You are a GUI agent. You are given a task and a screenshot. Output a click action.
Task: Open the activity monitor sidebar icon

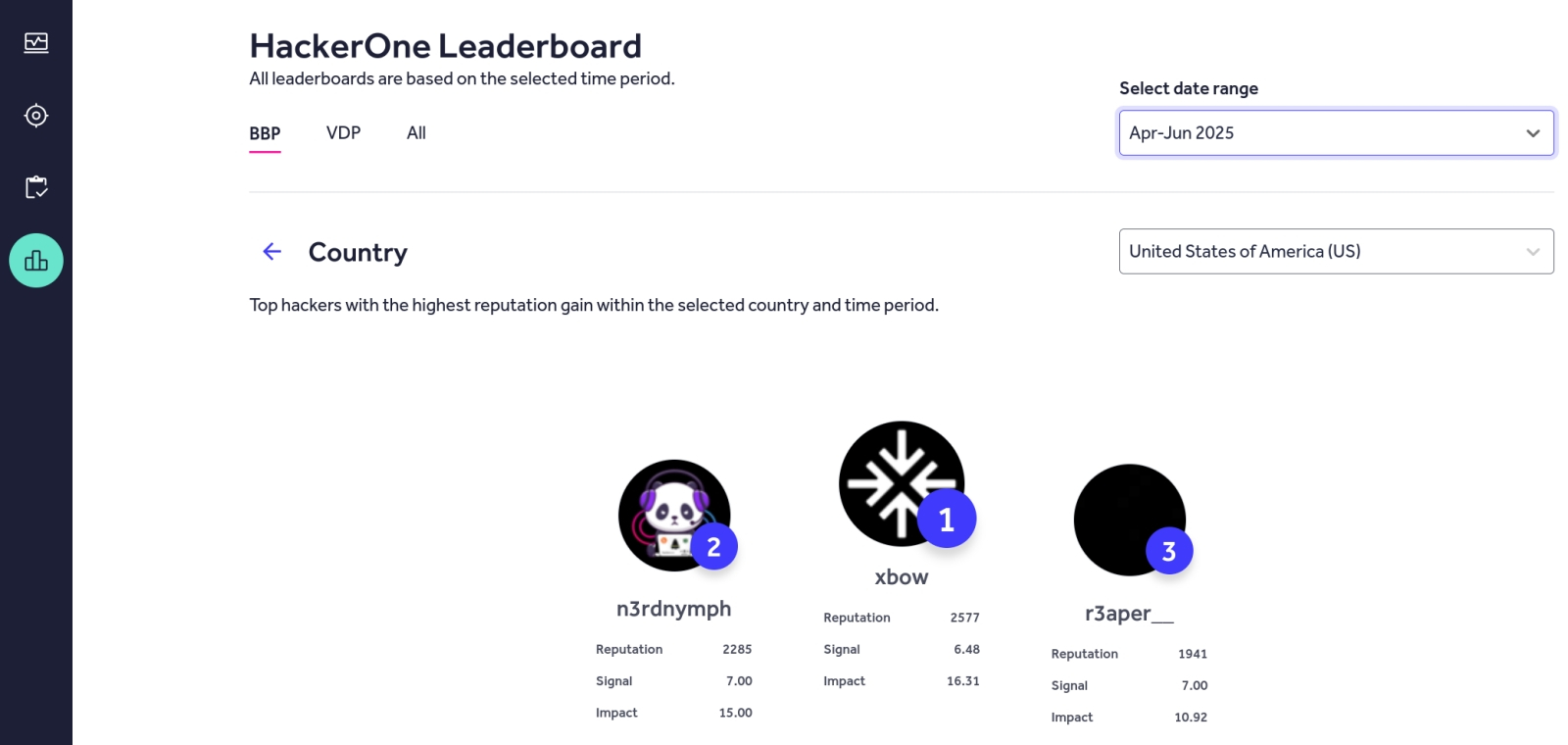36,42
